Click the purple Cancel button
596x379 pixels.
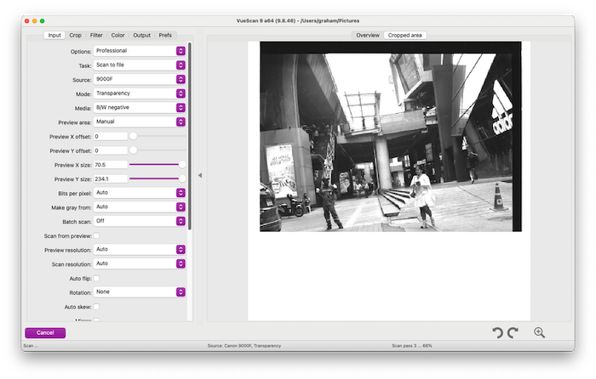pos(45,333)
